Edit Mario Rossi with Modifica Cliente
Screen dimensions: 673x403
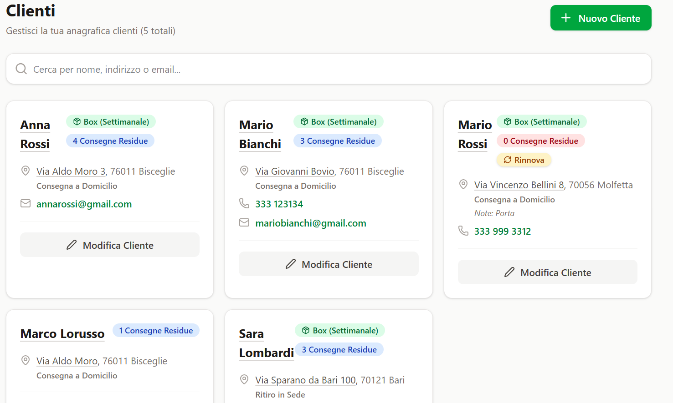coord(547,272)
